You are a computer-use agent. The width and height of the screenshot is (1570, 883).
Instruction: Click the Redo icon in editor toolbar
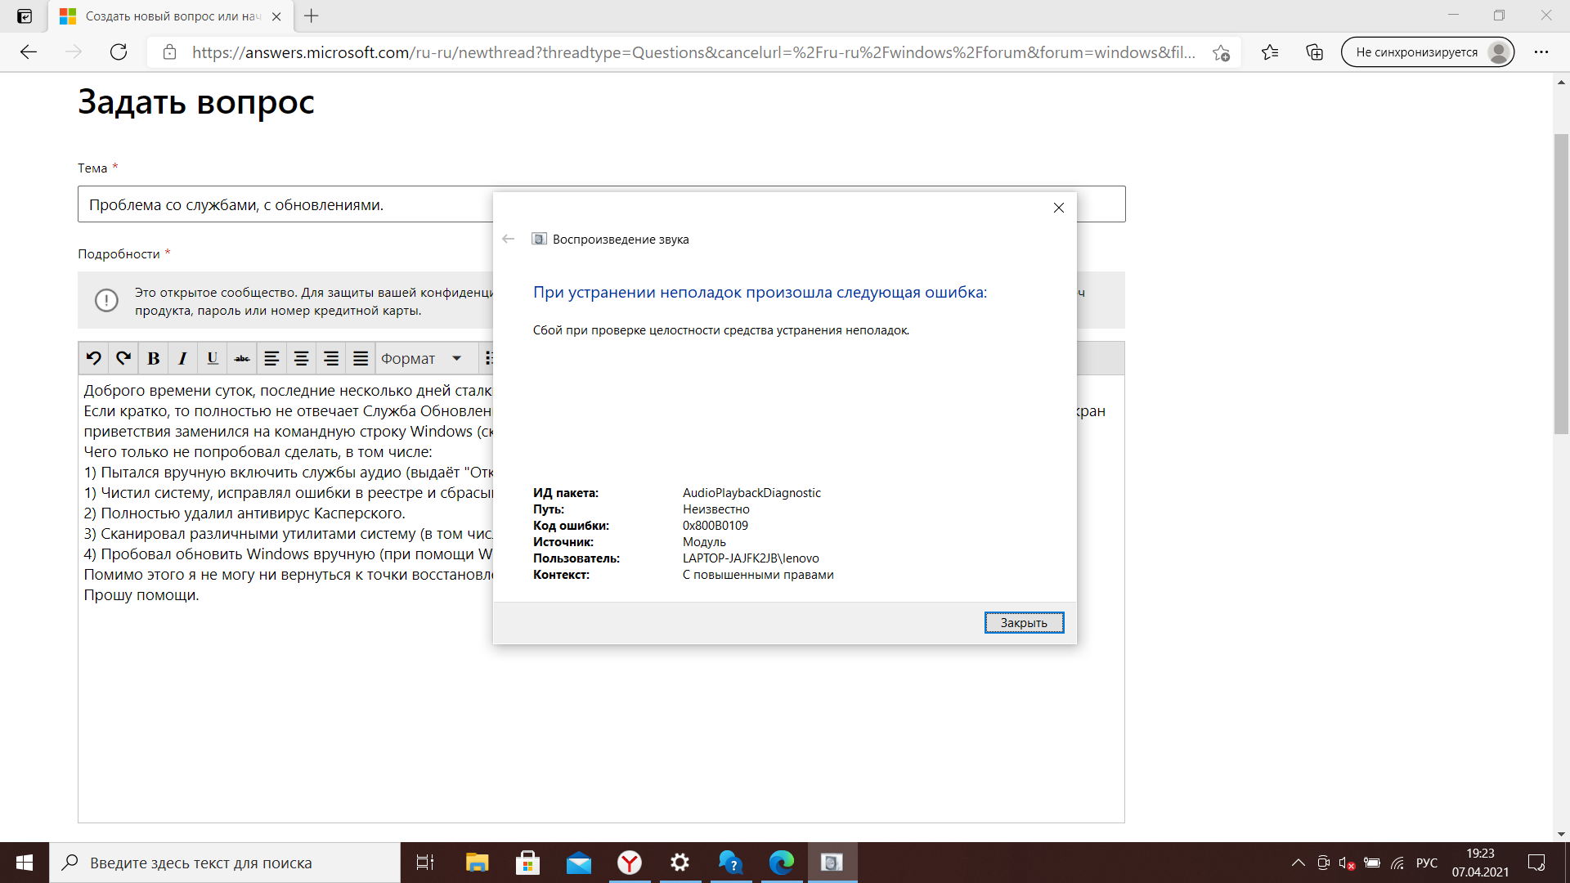pyautogui.click(x=123, y=358)
